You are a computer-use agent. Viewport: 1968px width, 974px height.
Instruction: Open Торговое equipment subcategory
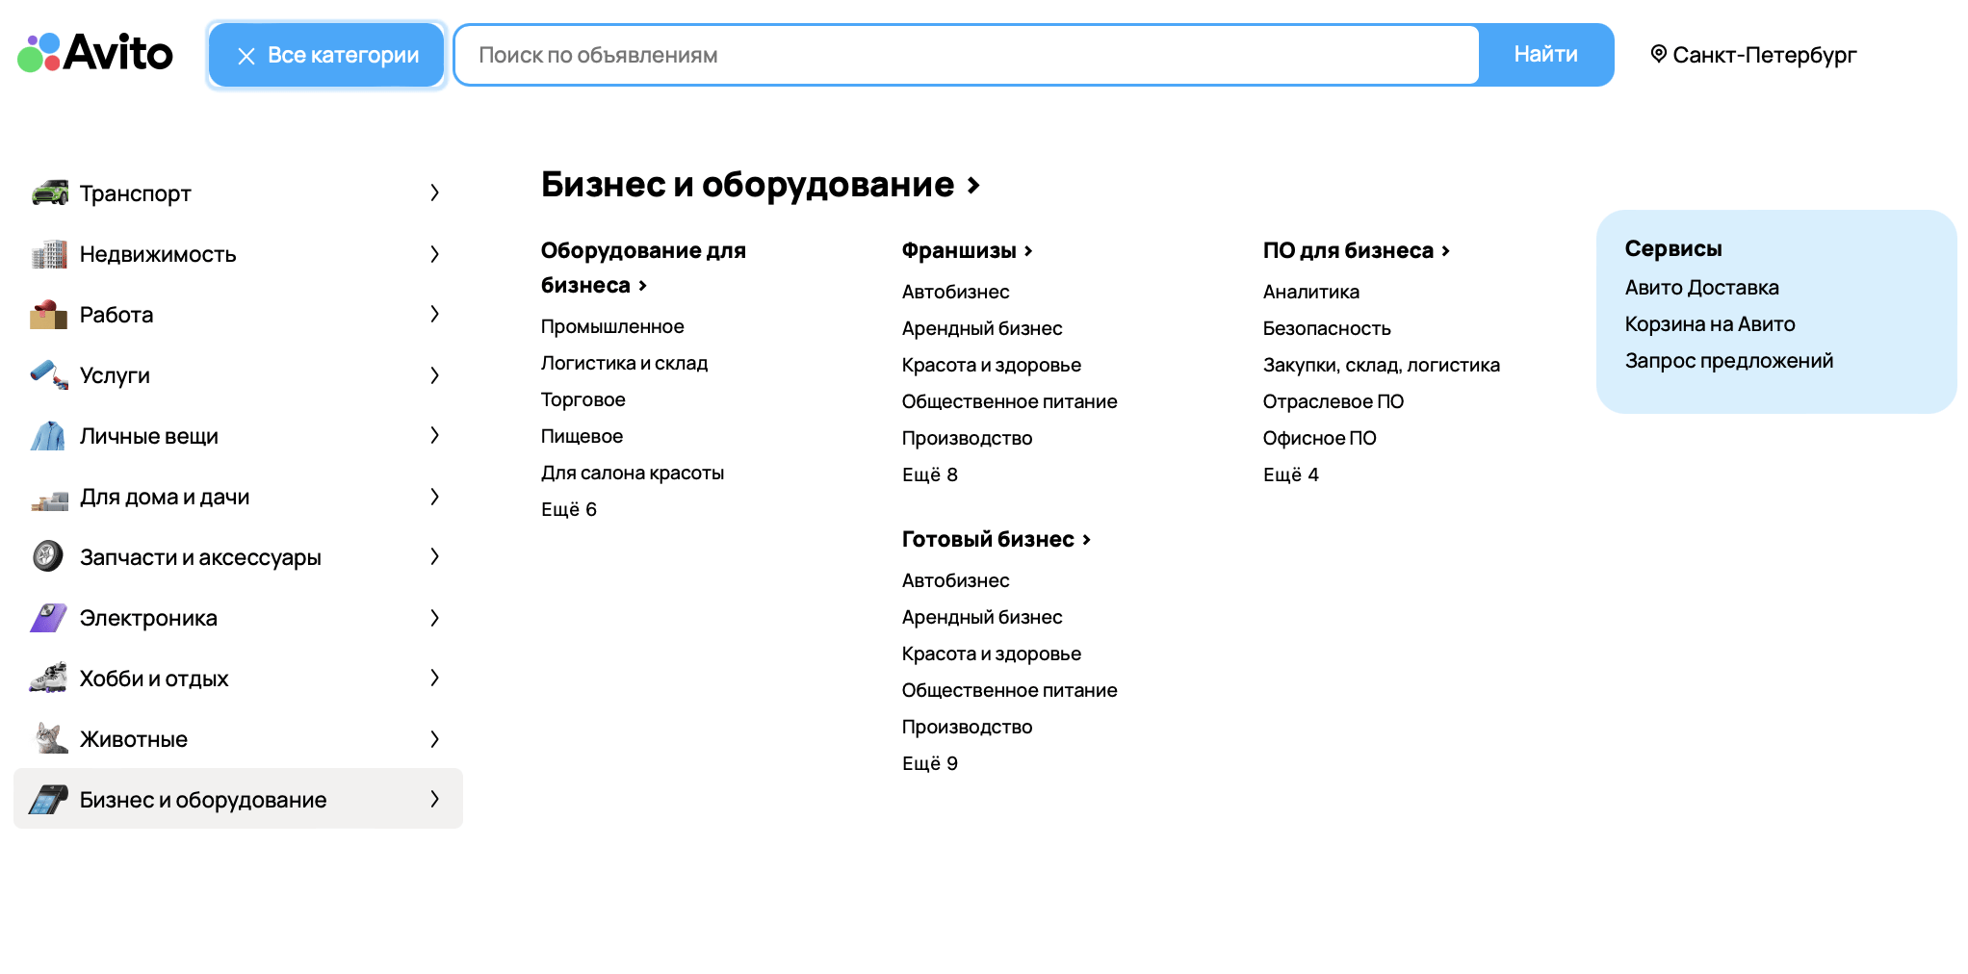click(x=583, y=399)
